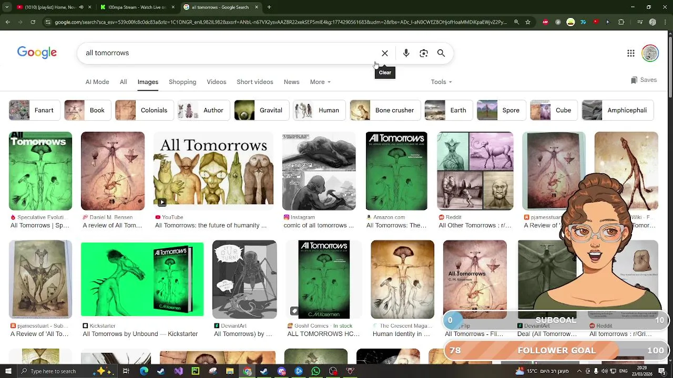Submit search with the magnifier icon
The width and height of the screenshot is (673, 378).
[x=441, y=53]
